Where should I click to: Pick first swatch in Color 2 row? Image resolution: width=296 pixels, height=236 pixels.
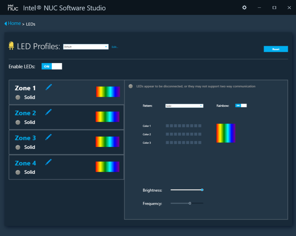(167, 134)
